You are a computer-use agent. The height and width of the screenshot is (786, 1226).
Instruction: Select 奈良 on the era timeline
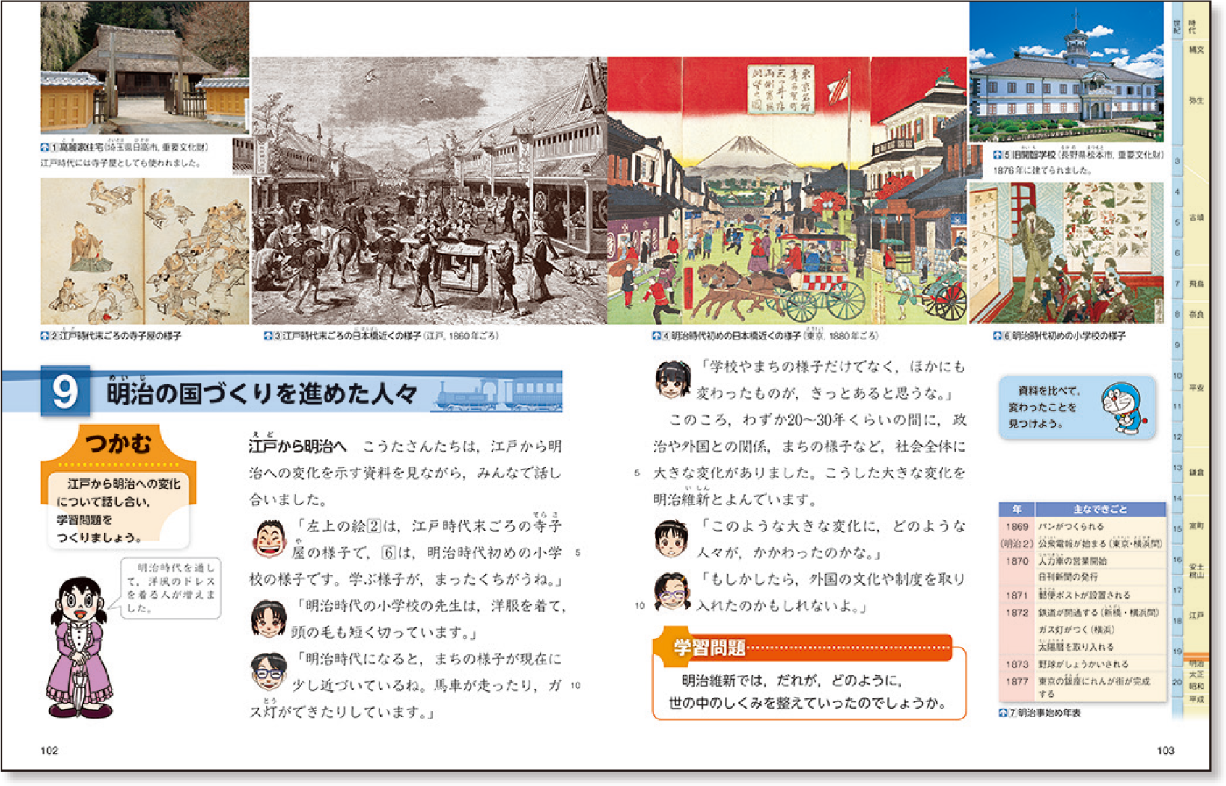(x=1196, y=315)
